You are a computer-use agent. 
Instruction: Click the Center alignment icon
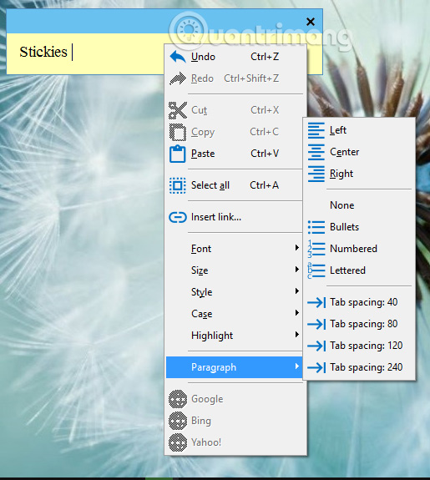pyautogui.click(x=316, y=152)
